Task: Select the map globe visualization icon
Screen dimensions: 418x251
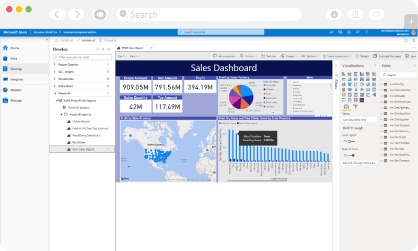Action: tap(343, 89)
